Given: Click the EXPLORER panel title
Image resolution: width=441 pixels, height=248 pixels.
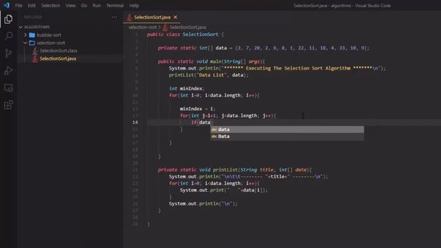Looking at the screenshot, I should point(33,17).
